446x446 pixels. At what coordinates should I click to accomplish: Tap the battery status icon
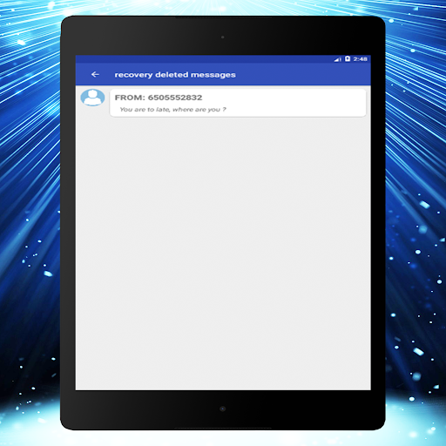coord(348,59)
